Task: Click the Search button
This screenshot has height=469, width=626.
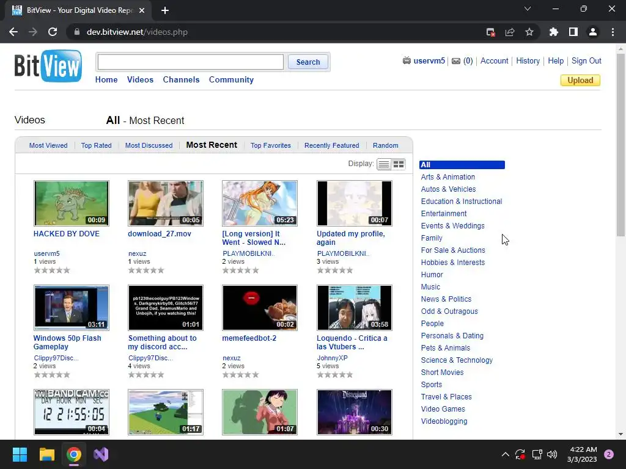Action: 308,62
